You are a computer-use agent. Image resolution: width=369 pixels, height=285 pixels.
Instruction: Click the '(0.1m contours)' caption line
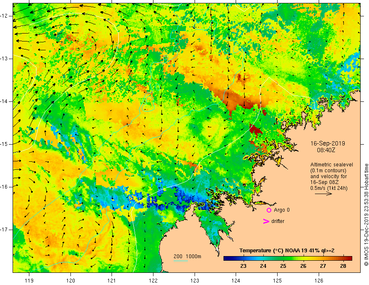[328, 171]
